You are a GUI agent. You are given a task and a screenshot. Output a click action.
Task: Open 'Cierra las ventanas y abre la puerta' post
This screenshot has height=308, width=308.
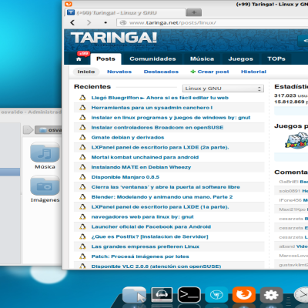pos(166,187)
